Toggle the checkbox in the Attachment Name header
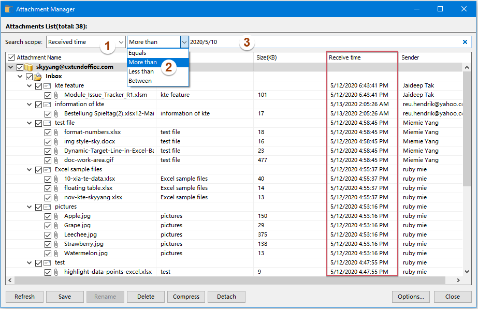 pyautogui.click(x=11, y=57)
